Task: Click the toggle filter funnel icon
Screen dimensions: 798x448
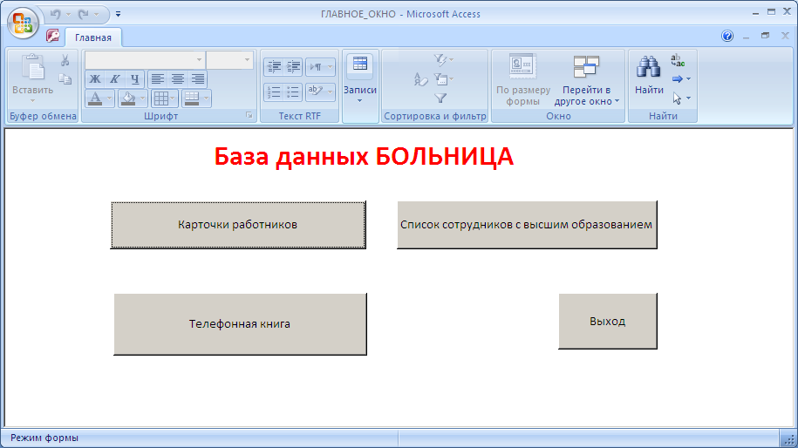Action: tap(440, 98)
